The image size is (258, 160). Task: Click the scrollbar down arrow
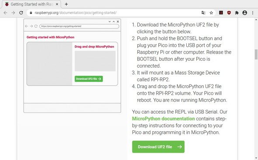tap(256, 158)
